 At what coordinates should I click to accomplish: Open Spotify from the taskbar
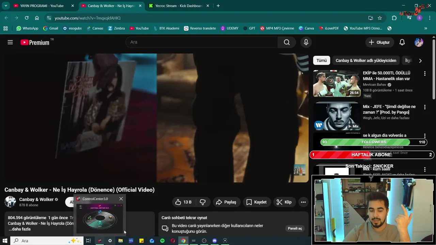(x=162, y=241)
